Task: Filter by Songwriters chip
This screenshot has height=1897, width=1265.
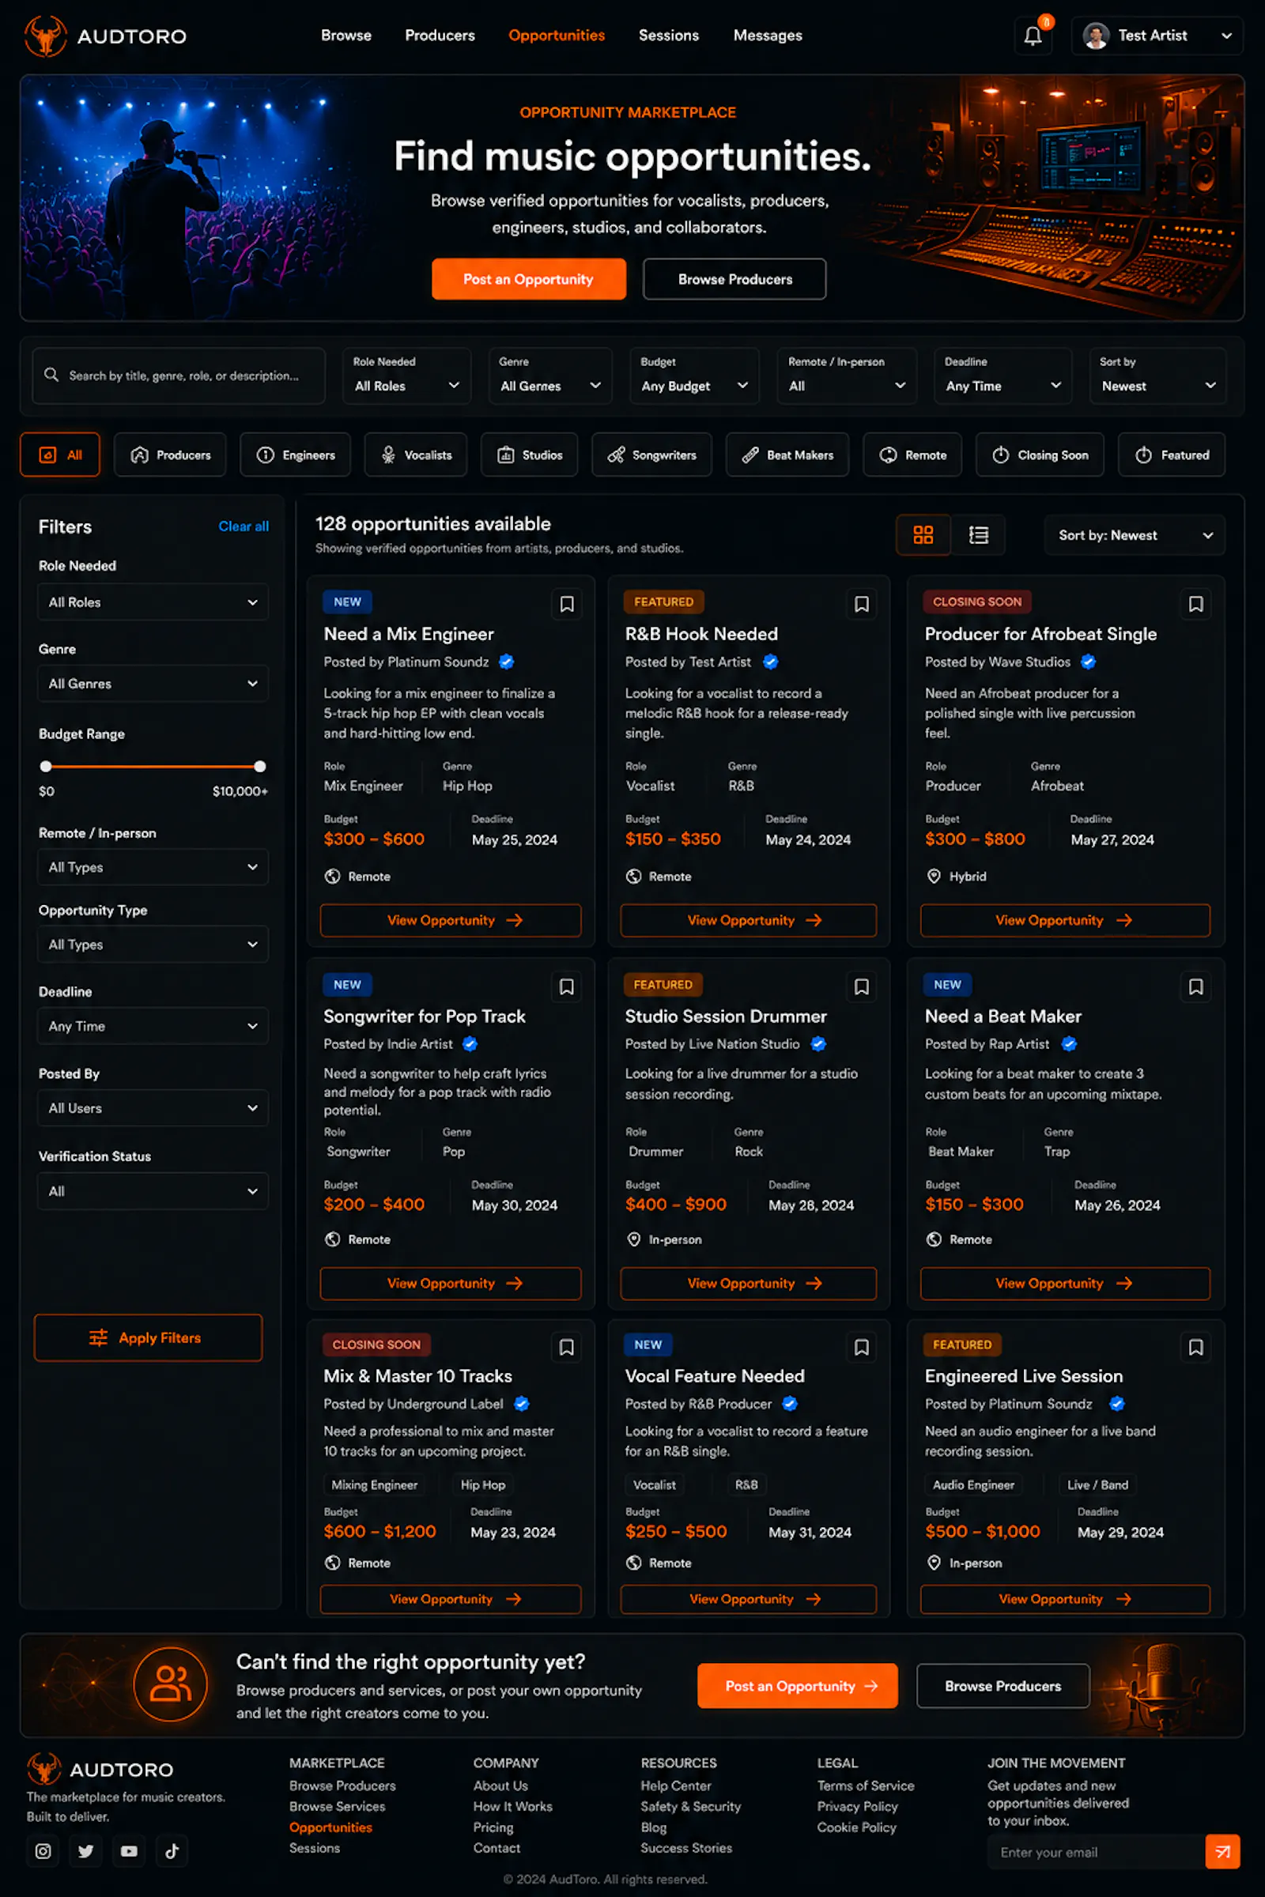Action: [651, 455]
